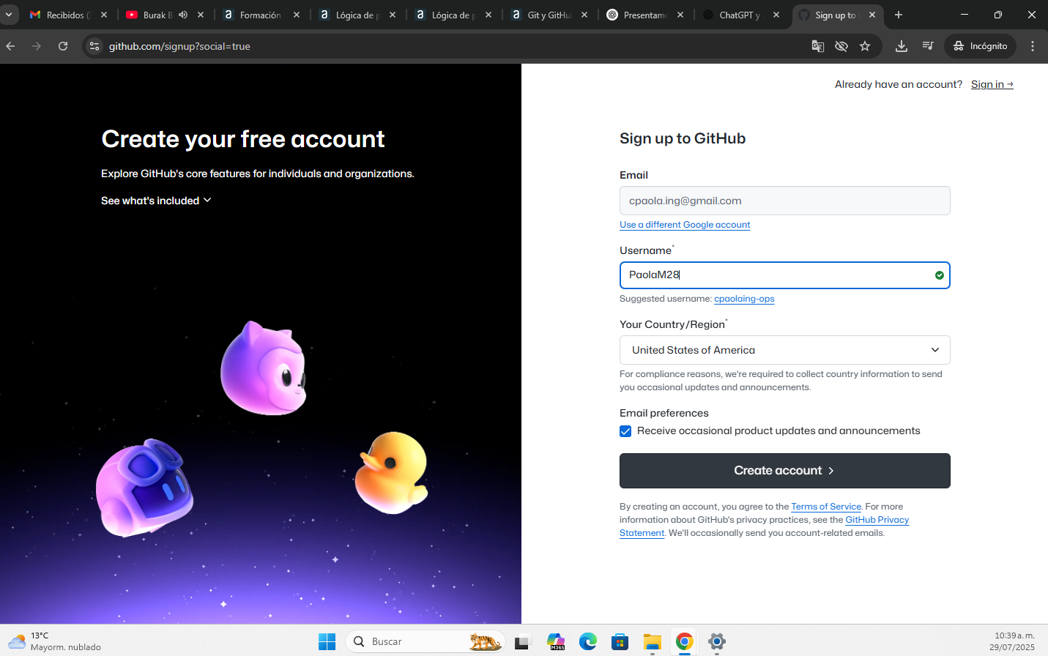Click the address bar URL

(x=179, y=46)
